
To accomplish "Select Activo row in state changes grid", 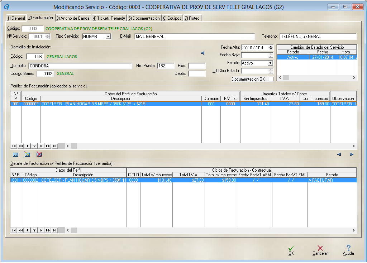I will point(317,58).
